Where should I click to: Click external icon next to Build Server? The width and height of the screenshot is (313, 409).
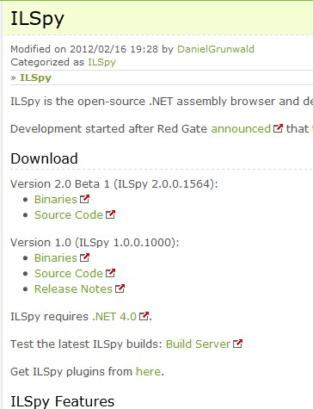pyautogui.click(x=237, y=344)
